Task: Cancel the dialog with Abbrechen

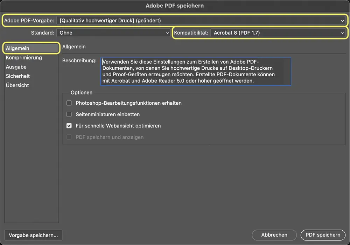Action: point(274,235)
